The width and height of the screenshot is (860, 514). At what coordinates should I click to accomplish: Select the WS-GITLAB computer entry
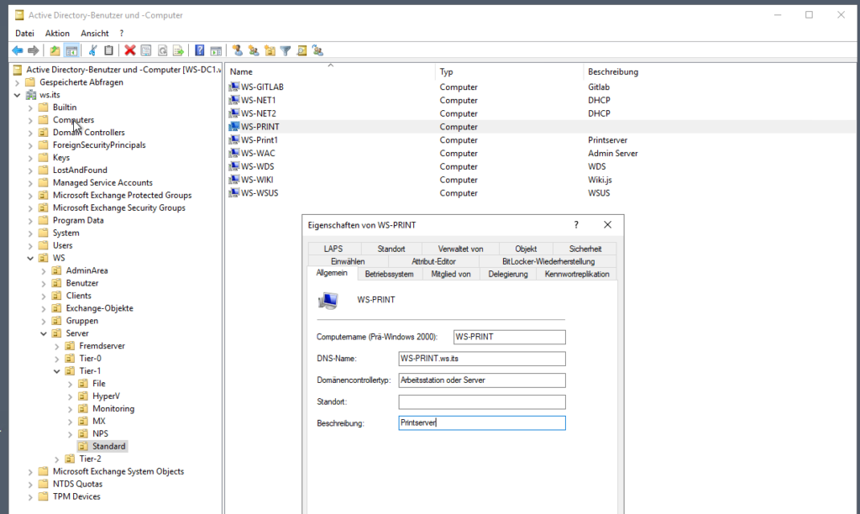(260, 87)
